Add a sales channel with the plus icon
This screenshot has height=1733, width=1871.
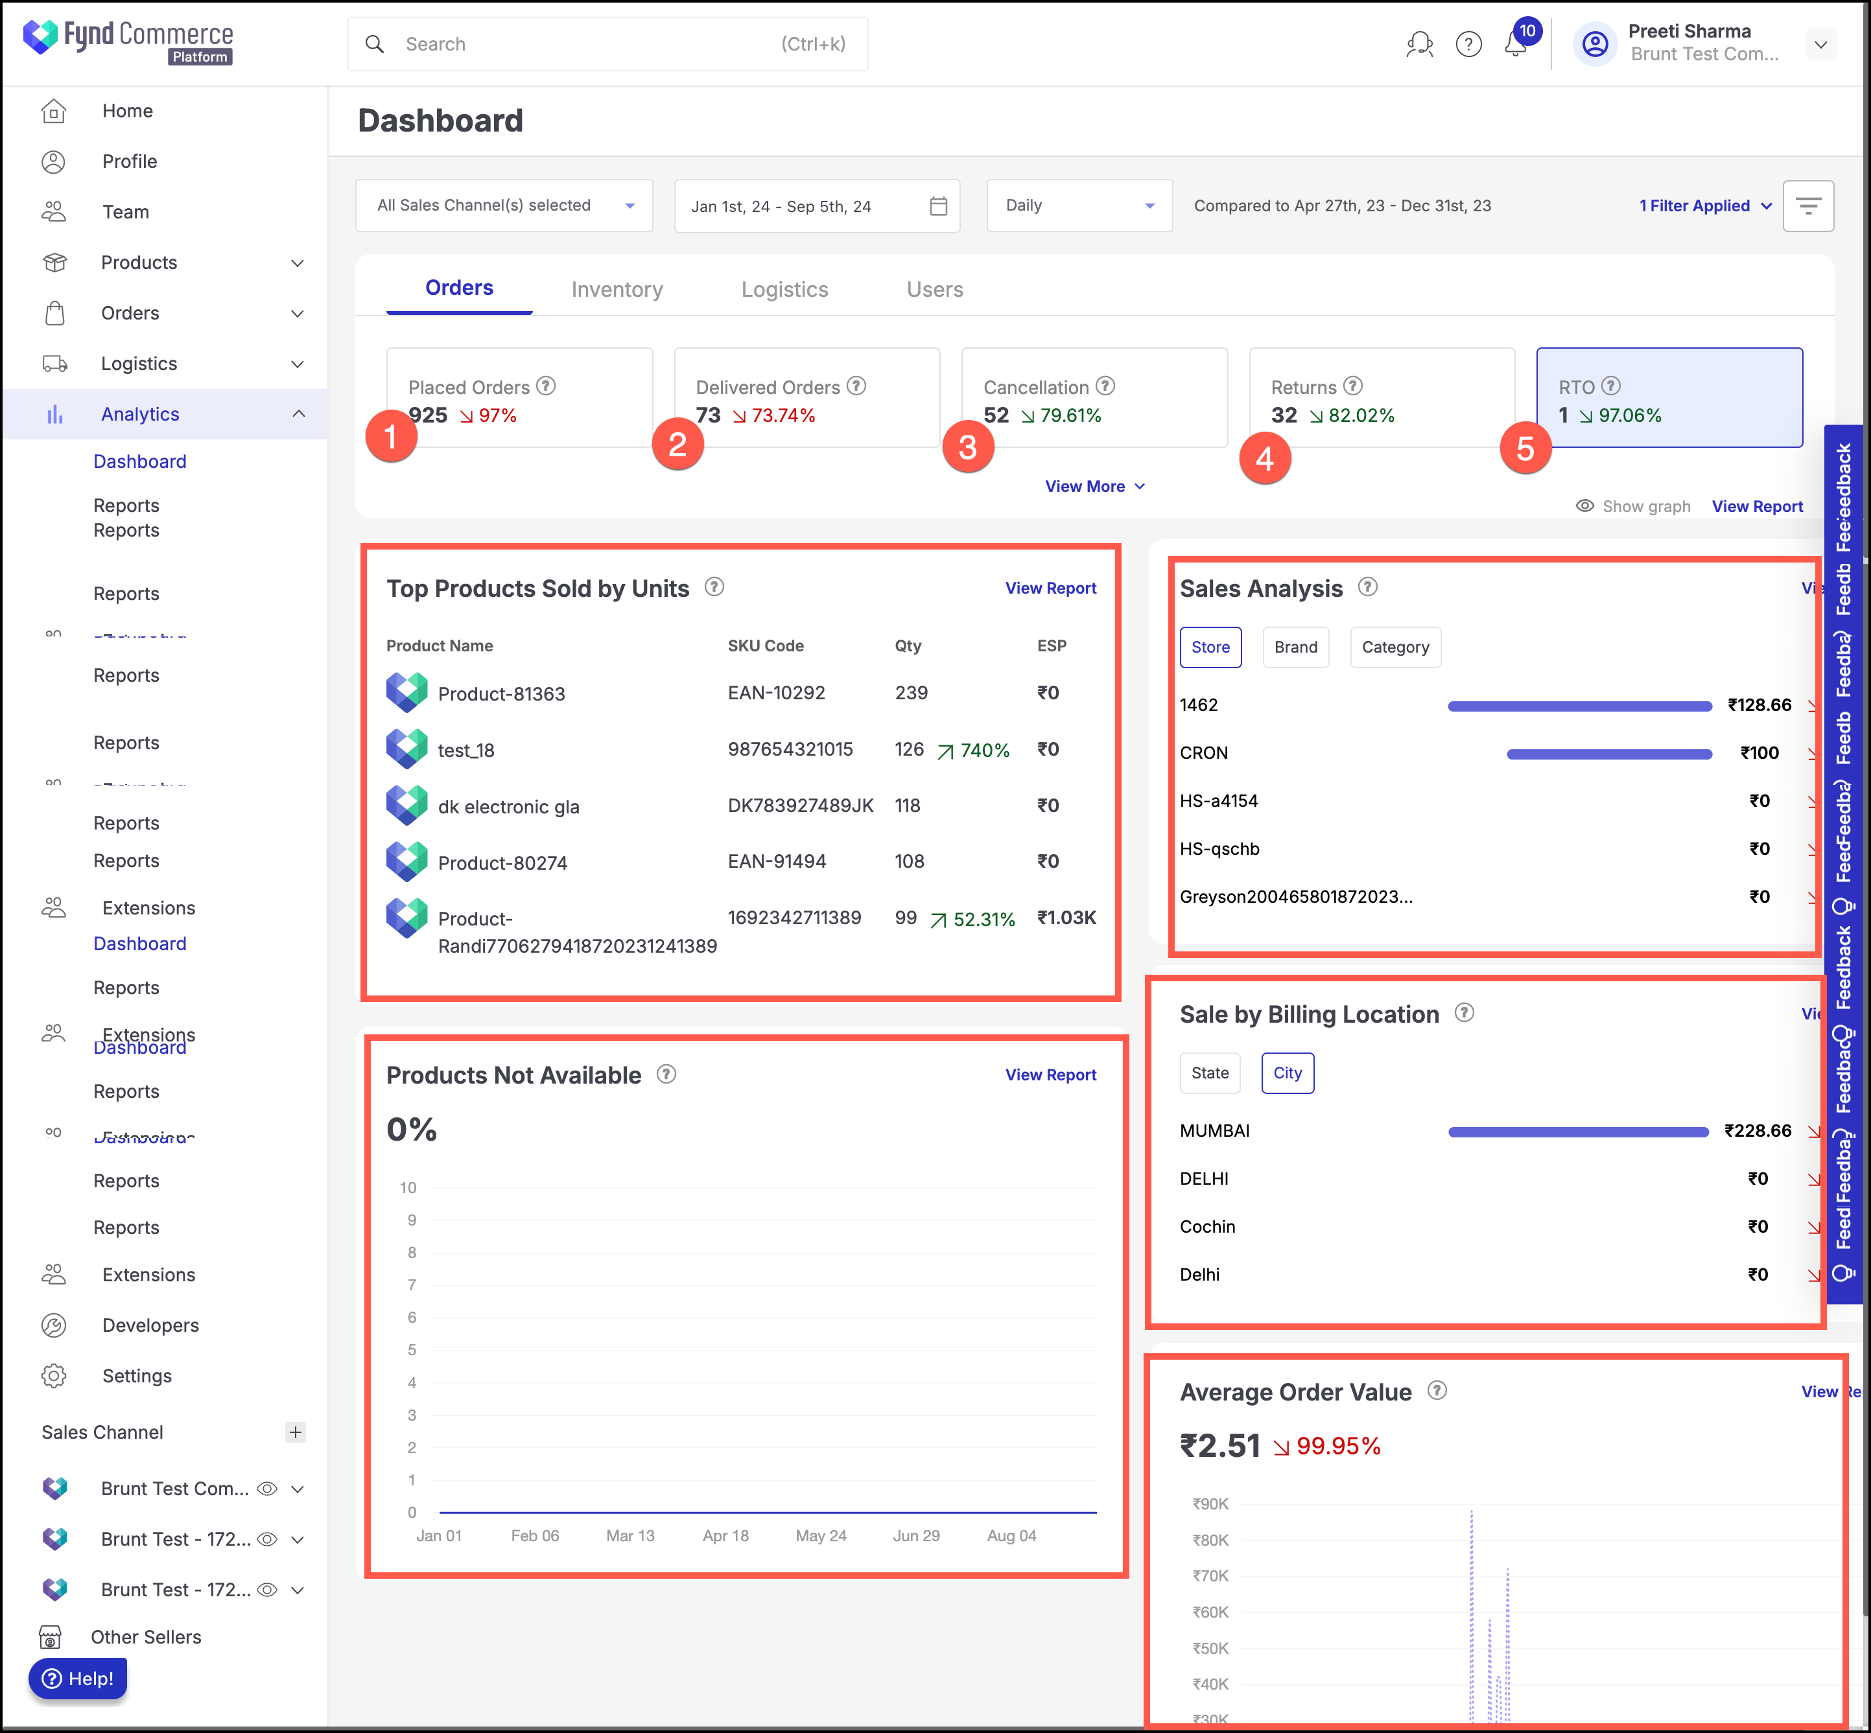click(296, 1432)
